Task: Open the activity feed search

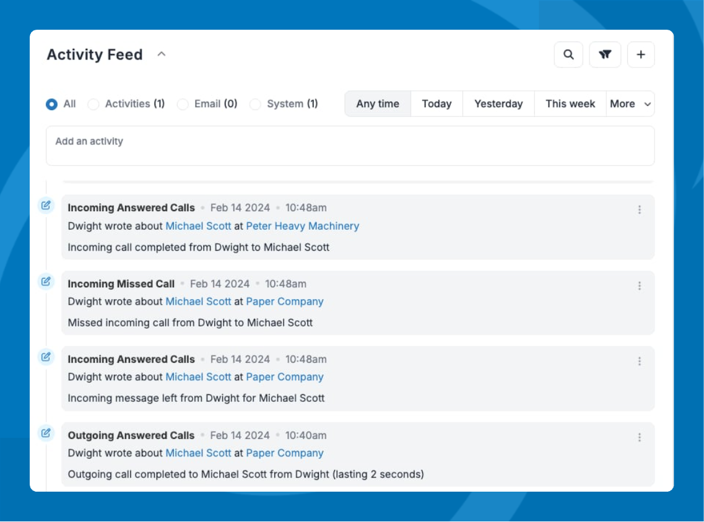Action: pyautogui.click(x=568, y=55)
